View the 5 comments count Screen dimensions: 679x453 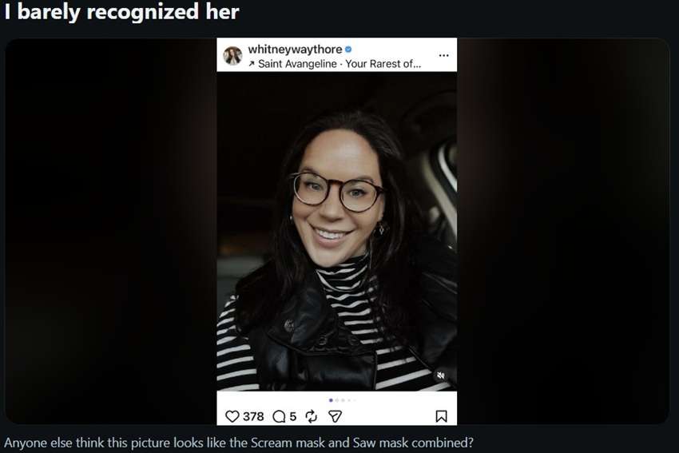pos(293,416)
